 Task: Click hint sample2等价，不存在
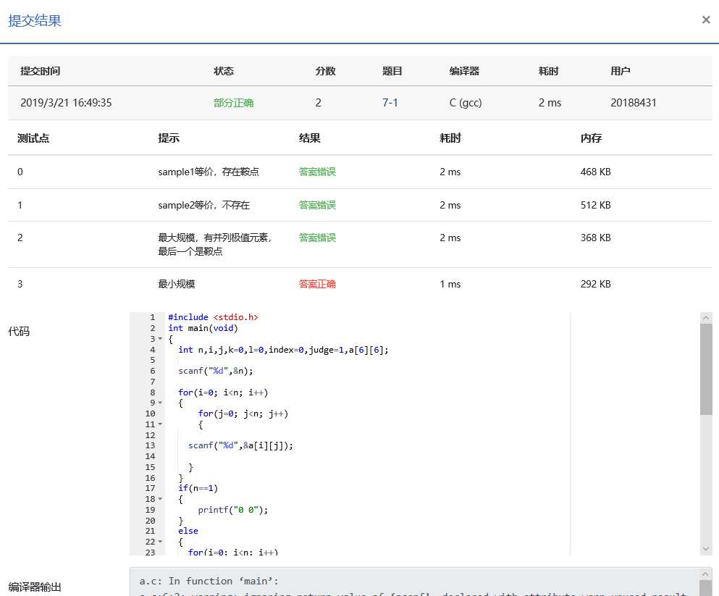pyautogui.click(x=203, y=205)
